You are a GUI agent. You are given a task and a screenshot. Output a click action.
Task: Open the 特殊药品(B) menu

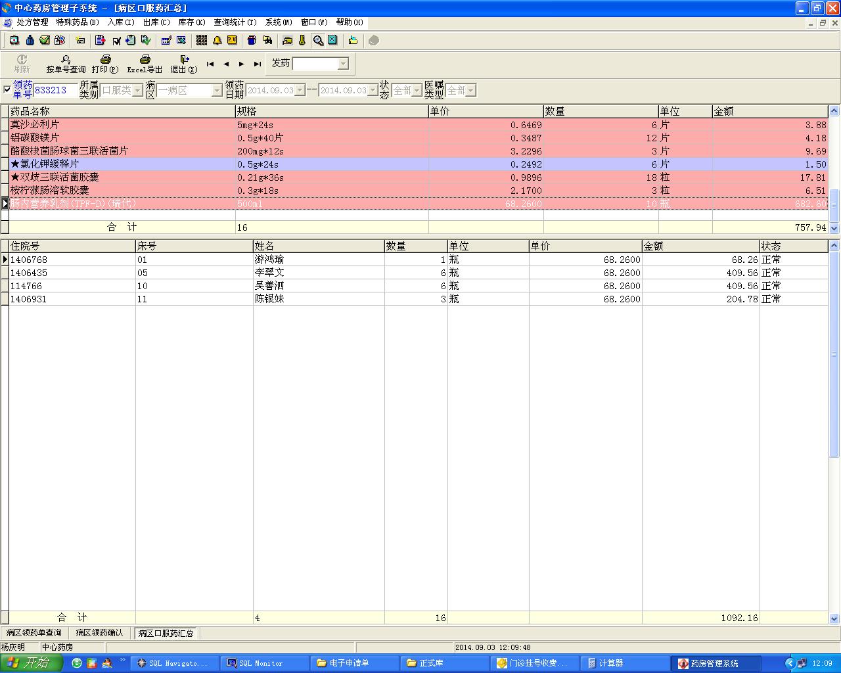click(x=78, y=22)
